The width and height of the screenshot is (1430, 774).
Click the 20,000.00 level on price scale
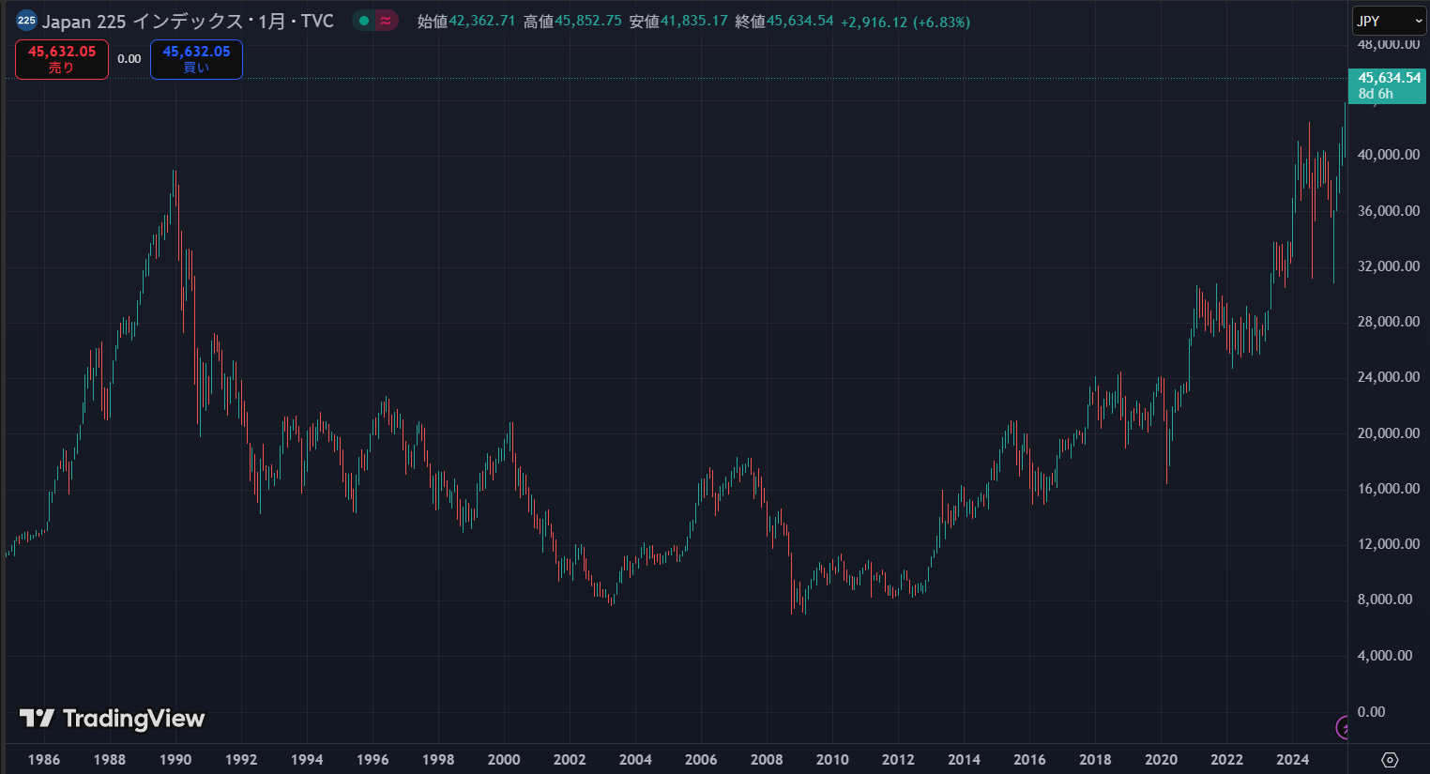click(x=1388, y=433)
